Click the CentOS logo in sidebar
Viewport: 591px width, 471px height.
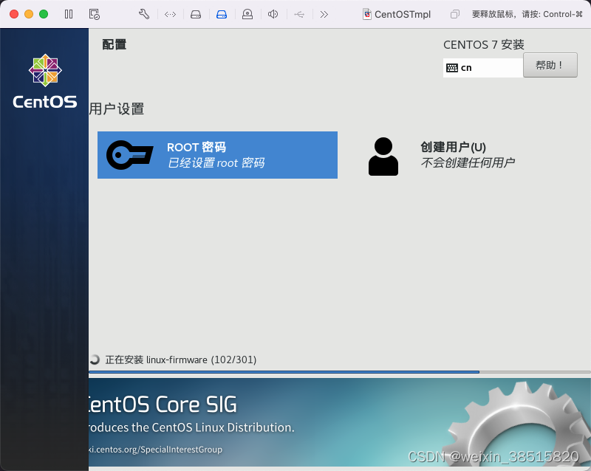click(x=45, y=81)
